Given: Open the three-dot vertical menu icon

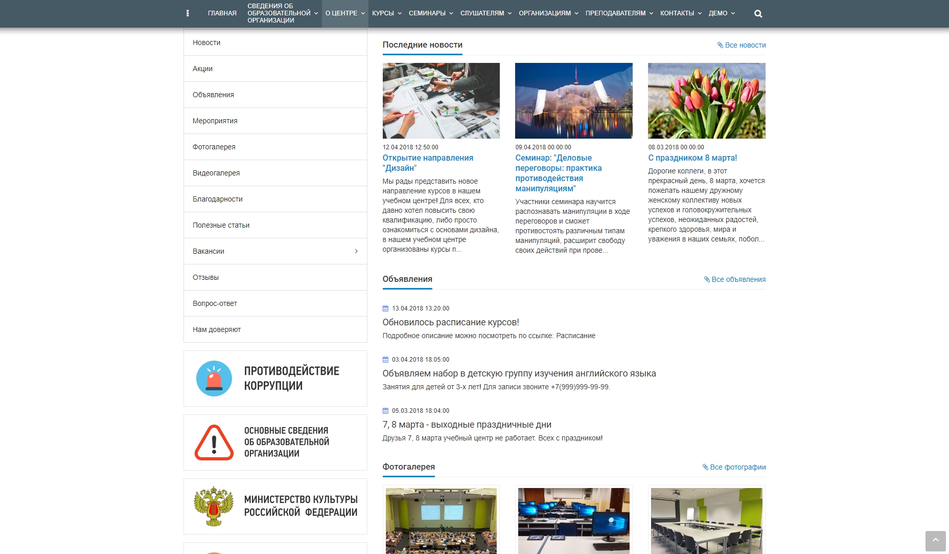Looking at the screenshot, I should click(188, 13).
